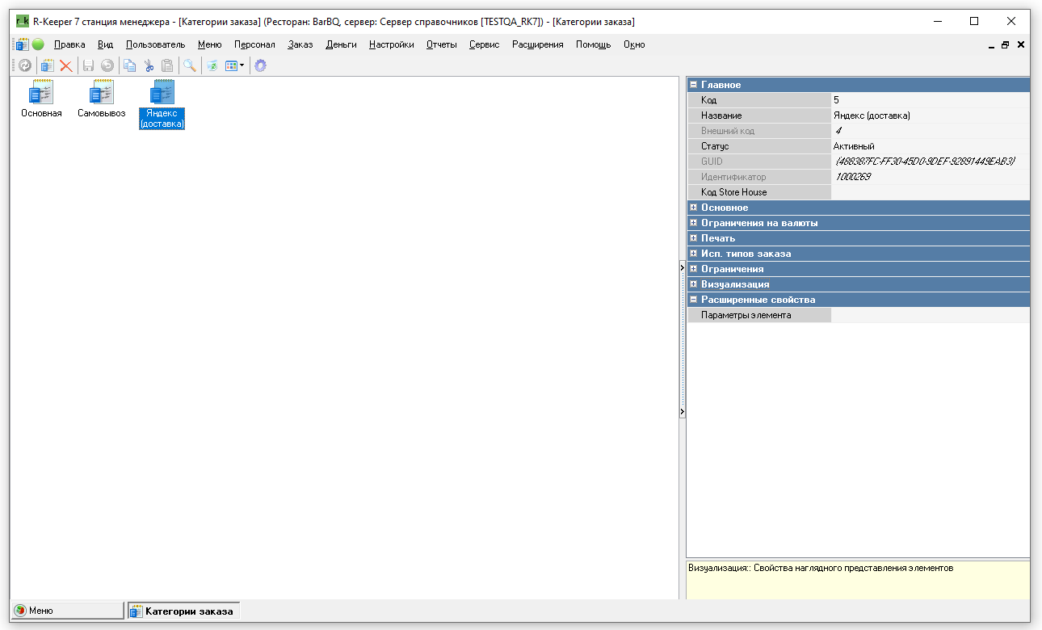Image resolution: width=1042 pixels, height=630 pixels.
Task: Open the Правка menu
Action: point(69,44)
